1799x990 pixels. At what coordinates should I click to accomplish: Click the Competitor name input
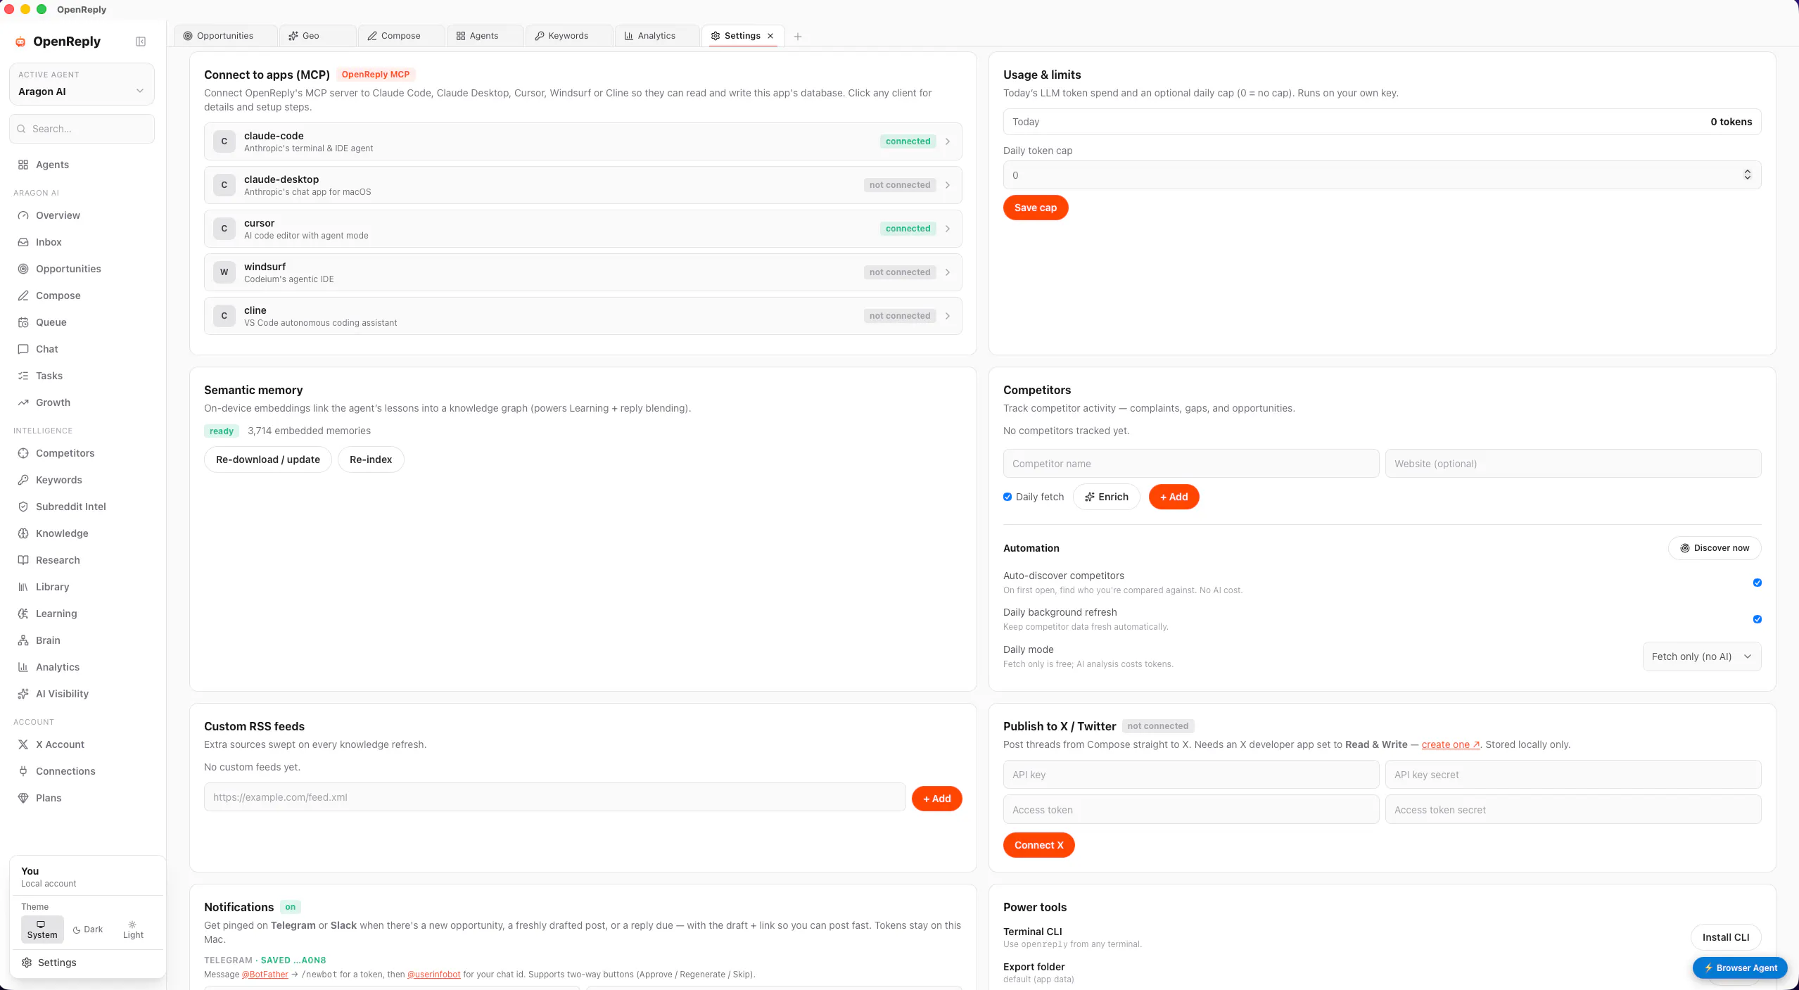(1190, 464)
